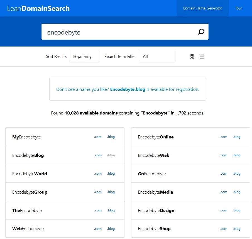
Task: Click .blog next to EncodebyteWorld
Action: [111, 174]
